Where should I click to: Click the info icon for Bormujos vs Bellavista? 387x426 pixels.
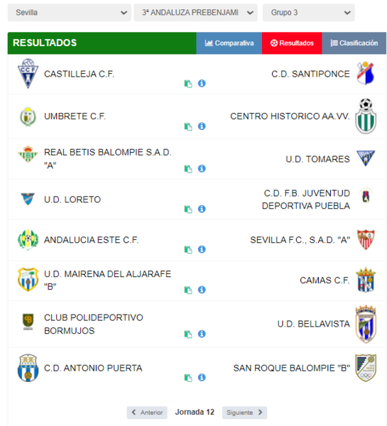(x=202, y=334)
